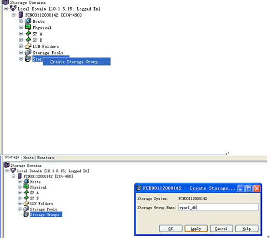Expand the Hosts node in upper tree
270x238 pixels.
click(x=21, y=21)
